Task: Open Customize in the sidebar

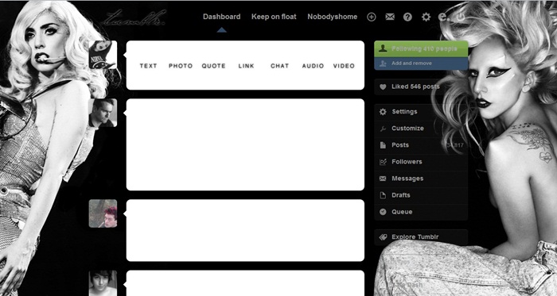Action: [x=421, y=129]
